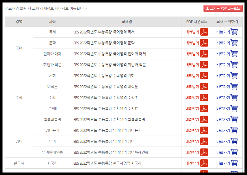Click cart icon for 언어와 매체 row
The image size is (247, 175).
click(234, 53)
